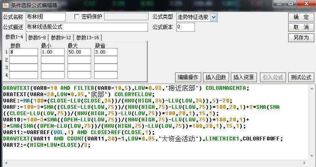Click the 确定 button

(301, 17)
